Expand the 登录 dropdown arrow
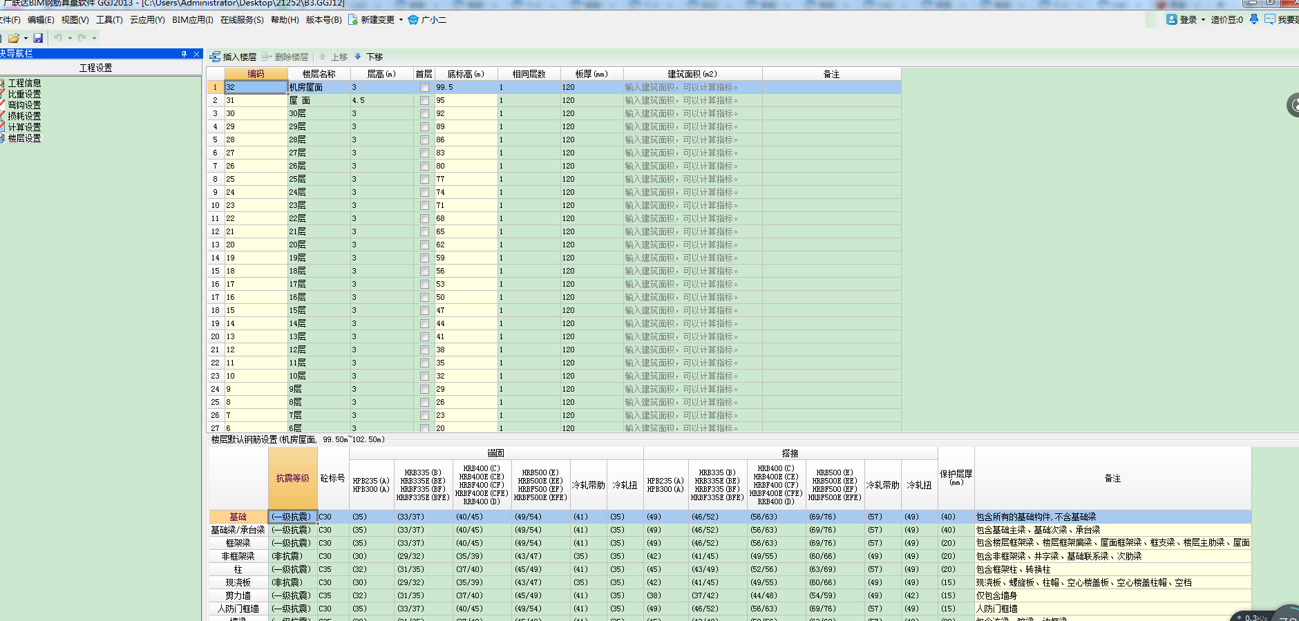This screenshot has width=1299, height=621. 1203,19
